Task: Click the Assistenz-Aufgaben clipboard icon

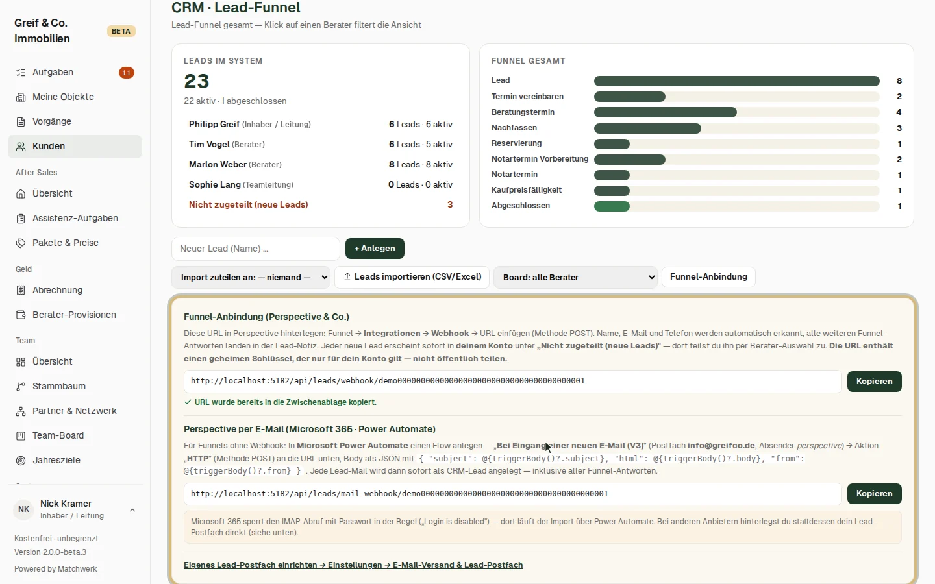Action: [21, 219]
